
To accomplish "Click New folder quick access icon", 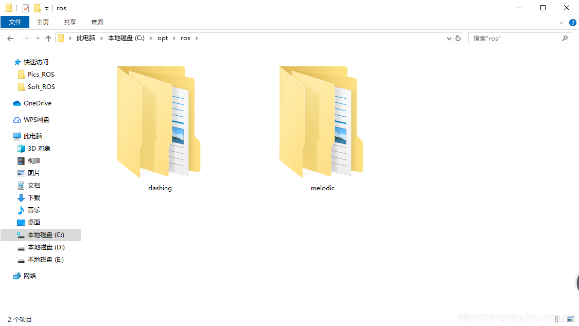I will pyautogui.click(x=37, y=8).
